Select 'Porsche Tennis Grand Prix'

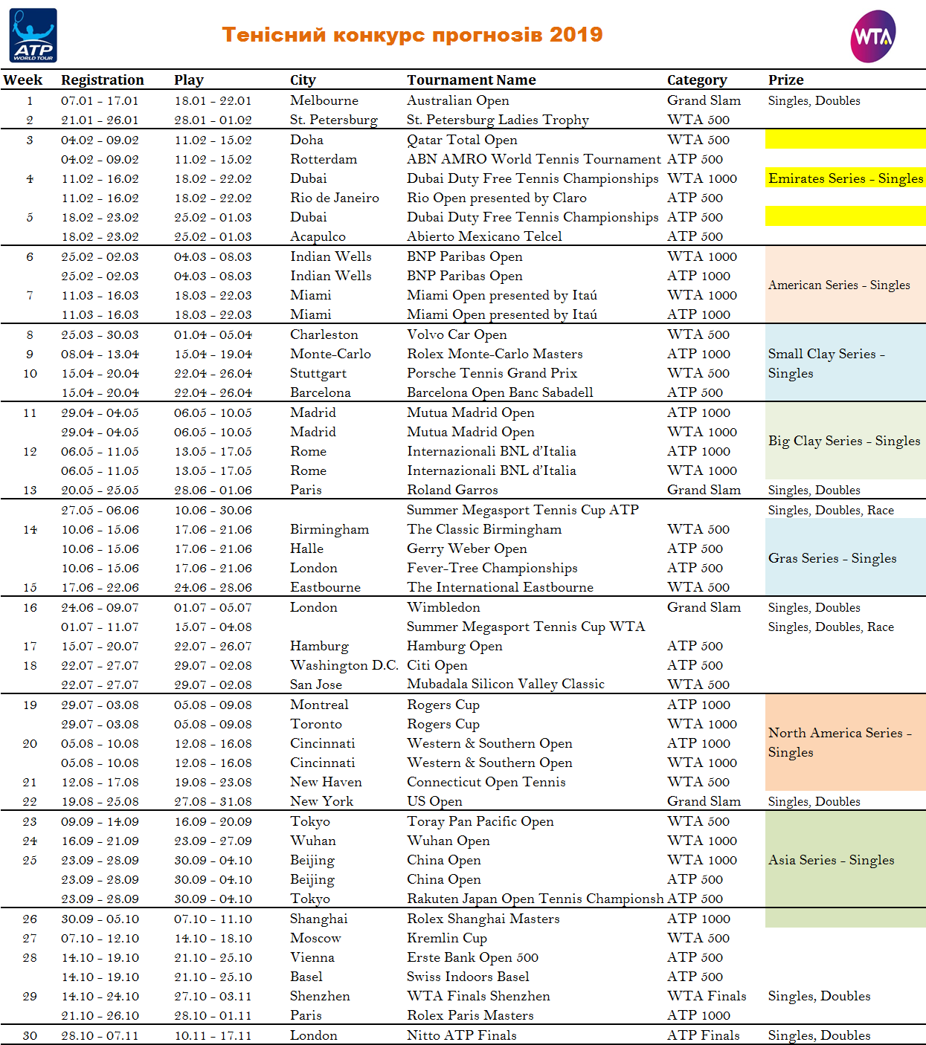click(x=492, y=373)
